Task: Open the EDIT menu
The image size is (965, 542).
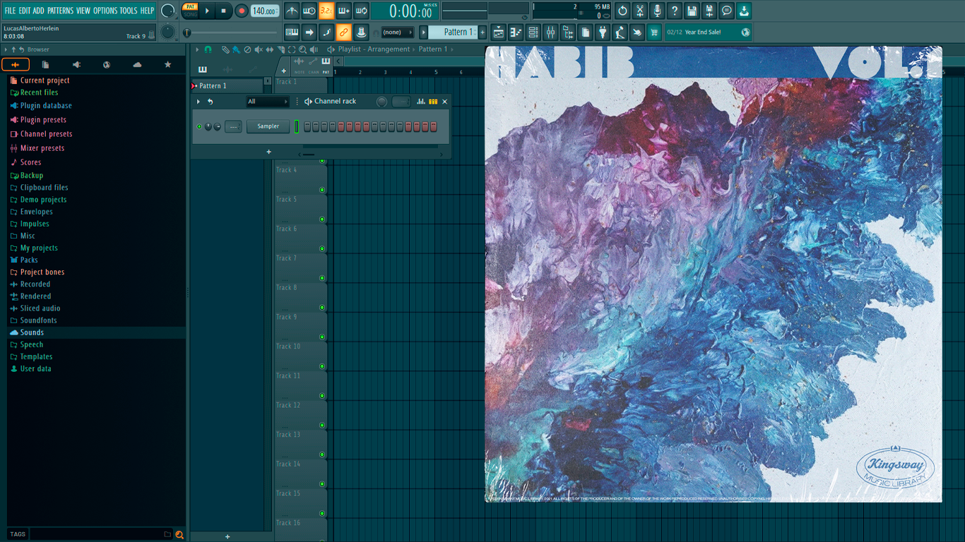Action: (x=25, y=11)
